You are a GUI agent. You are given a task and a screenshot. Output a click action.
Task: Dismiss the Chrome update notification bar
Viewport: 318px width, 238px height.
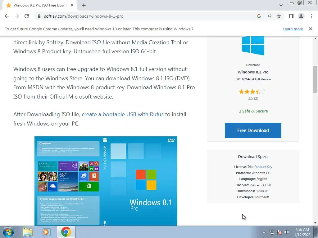[x=310, y=29]
